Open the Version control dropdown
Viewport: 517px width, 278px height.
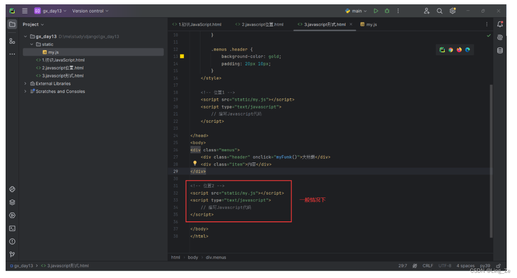click(x=90, y=11)
